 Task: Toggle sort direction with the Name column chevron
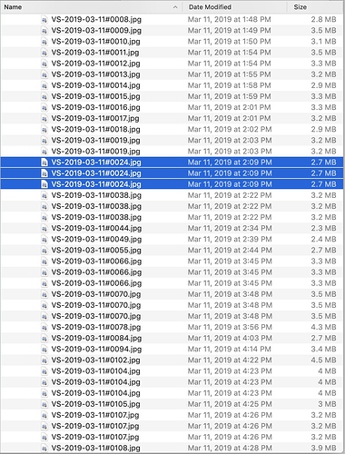(175, 7)
